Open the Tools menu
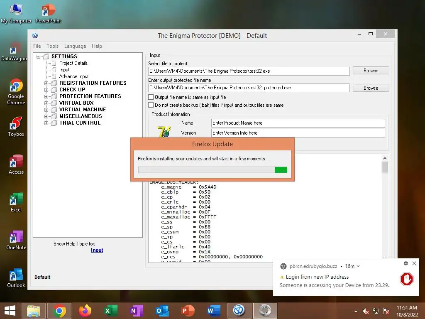This screenshot has height=319, width=425. (53, 46)
